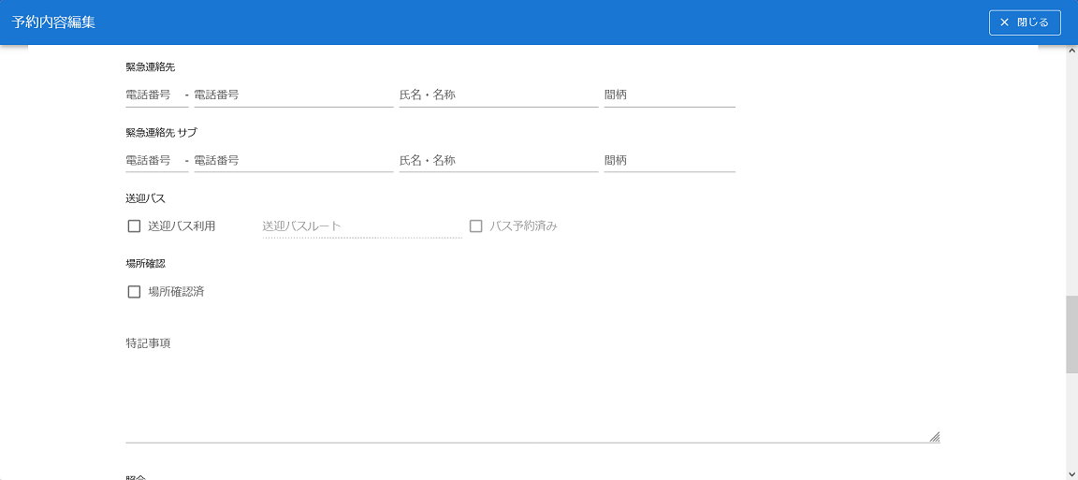Viewport: 1078px width, 480px height.
Task: Click 緊急連絡先 area code phone field
Action: [155, 95]
